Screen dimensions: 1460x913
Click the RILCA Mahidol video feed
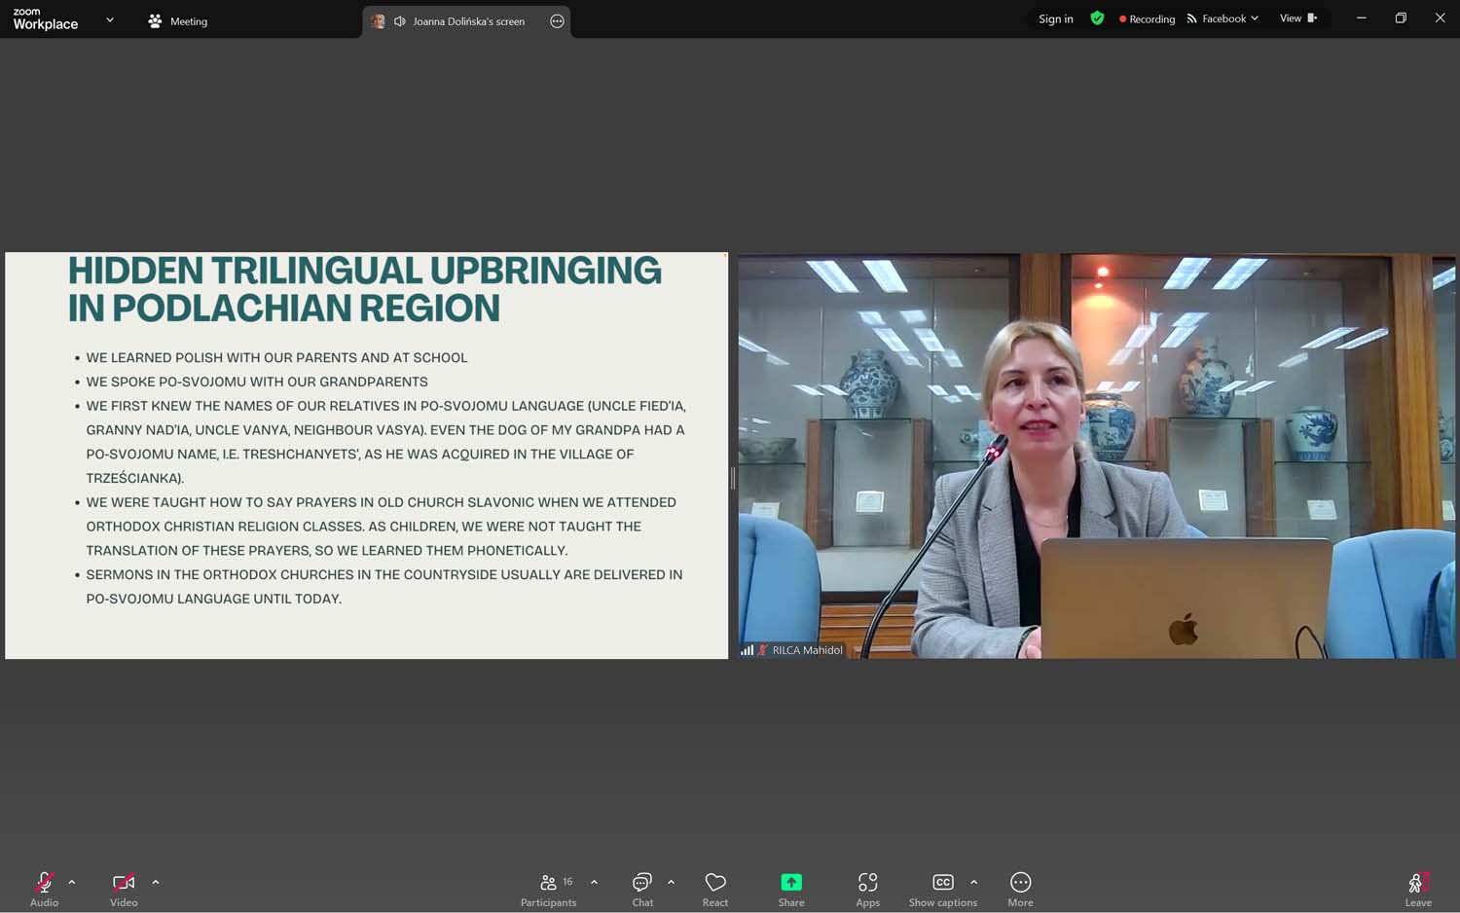click(x=1096, y=456)
